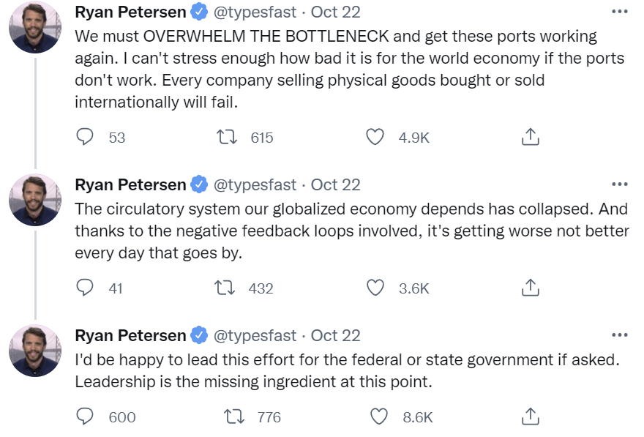This screenshot has height=437, width=644.
Task: Open Oct 22 timestamp of third tweet
Action: [x=335, y=336]
